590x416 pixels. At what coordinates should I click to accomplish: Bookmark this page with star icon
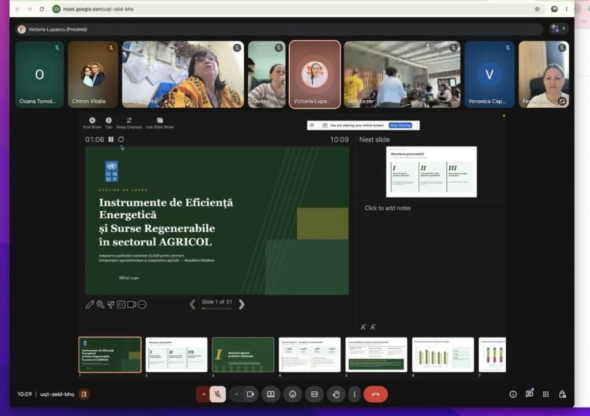click(x=538, y=9)
